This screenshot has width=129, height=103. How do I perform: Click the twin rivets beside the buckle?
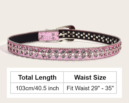pyautogui.click(x=53, y=36)
